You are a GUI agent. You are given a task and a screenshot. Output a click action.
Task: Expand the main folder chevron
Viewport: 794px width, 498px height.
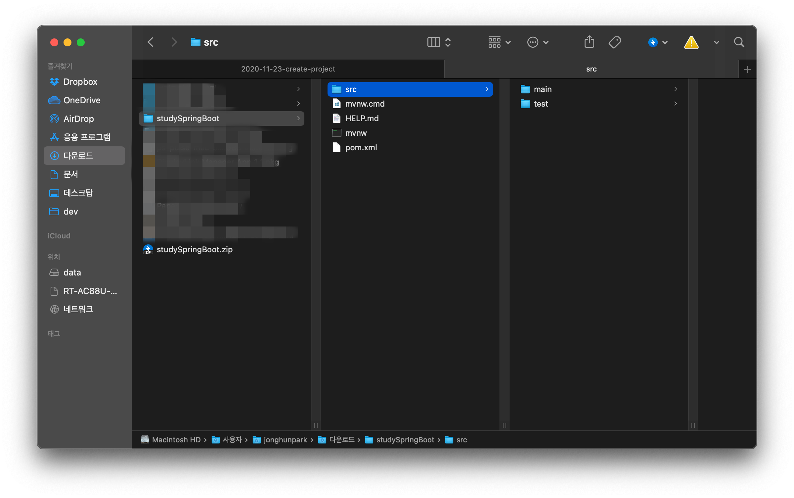(x=675, y=89)
